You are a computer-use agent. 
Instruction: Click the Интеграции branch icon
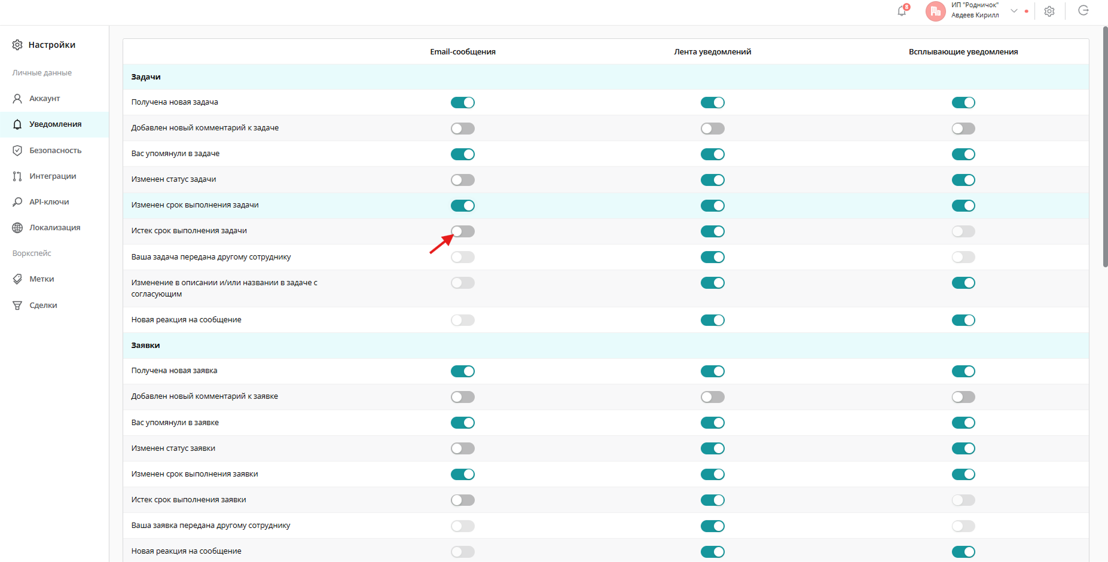pos(17,176)
